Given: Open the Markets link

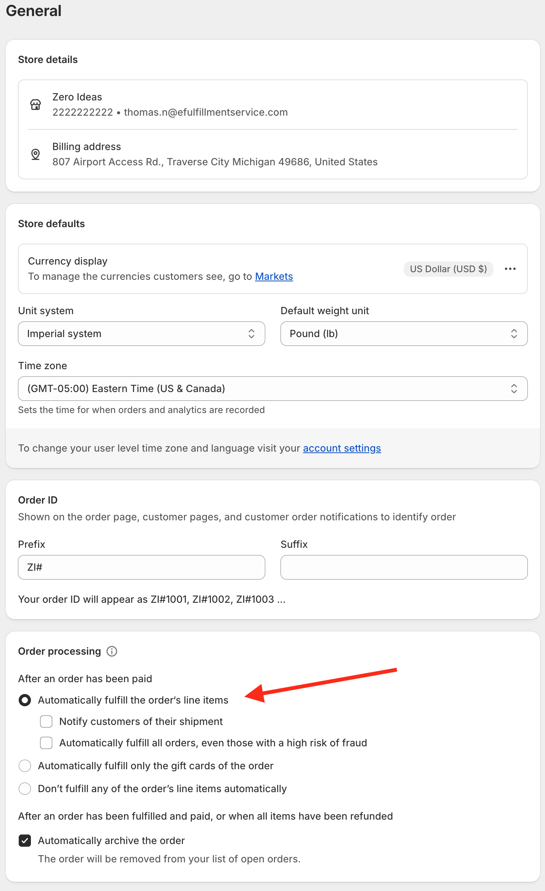Looking at the screenshot, I should pos(274,276).
